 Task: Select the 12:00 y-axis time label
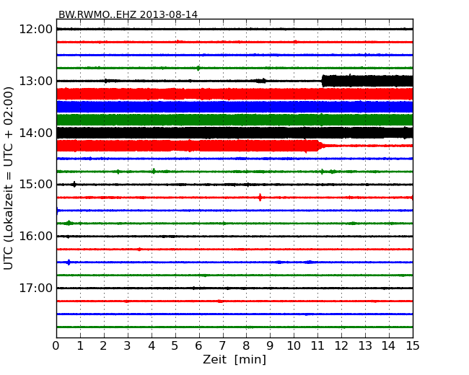tap(36, 30)
